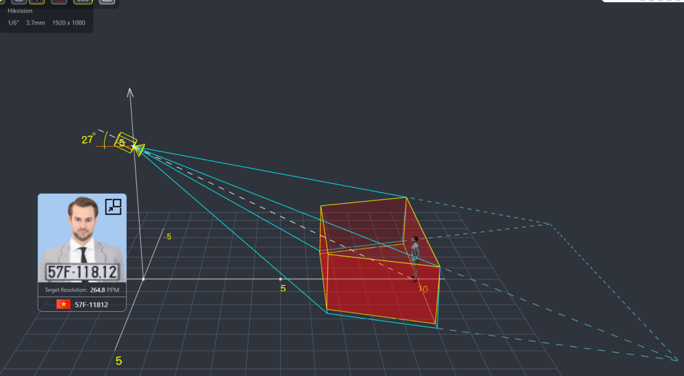Click the 1/6" sensor size value
The image size is (684, 376).
point(13,23)
